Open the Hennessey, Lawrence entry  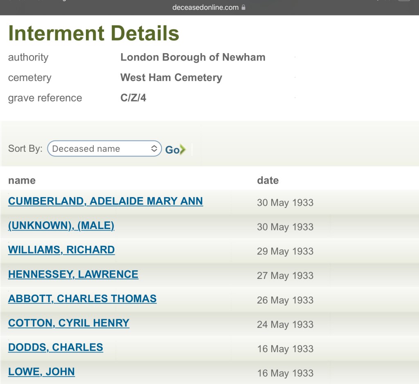click(x=73, y=274)
